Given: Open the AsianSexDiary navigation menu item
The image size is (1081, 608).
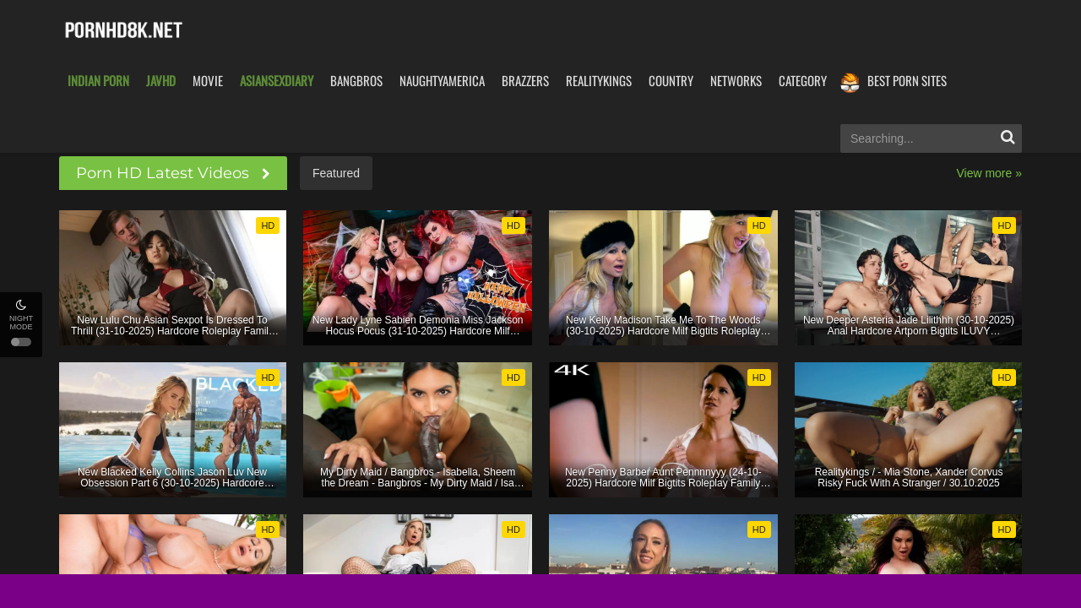Looking at the screenshot, I should coord(276,81).
